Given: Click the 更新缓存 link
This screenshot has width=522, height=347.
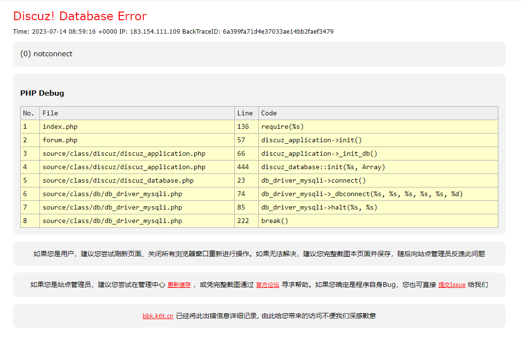Looking at the screenshot, I should click(179, 285).
